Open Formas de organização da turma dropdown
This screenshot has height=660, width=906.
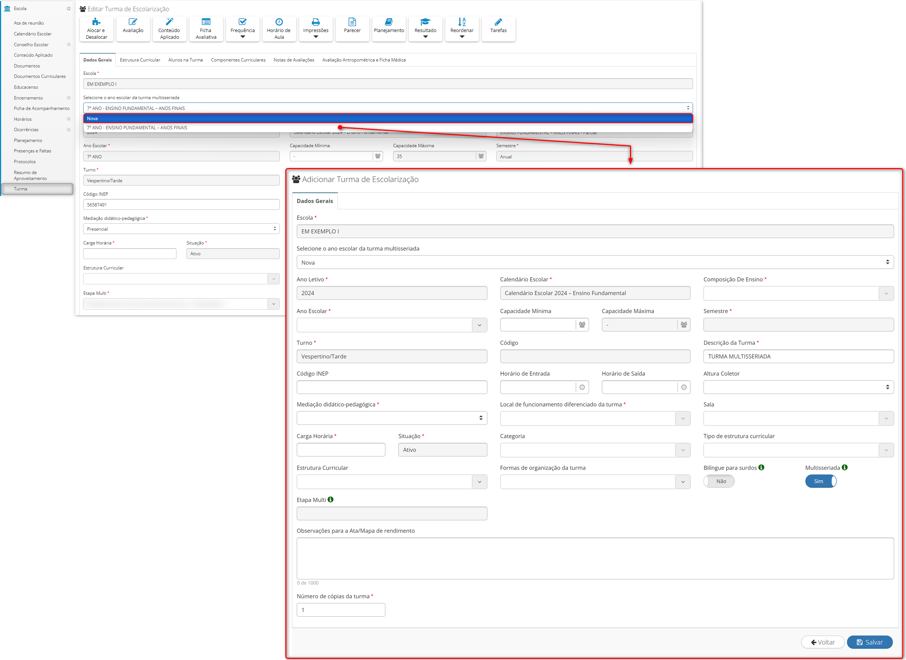pos(595,481)
